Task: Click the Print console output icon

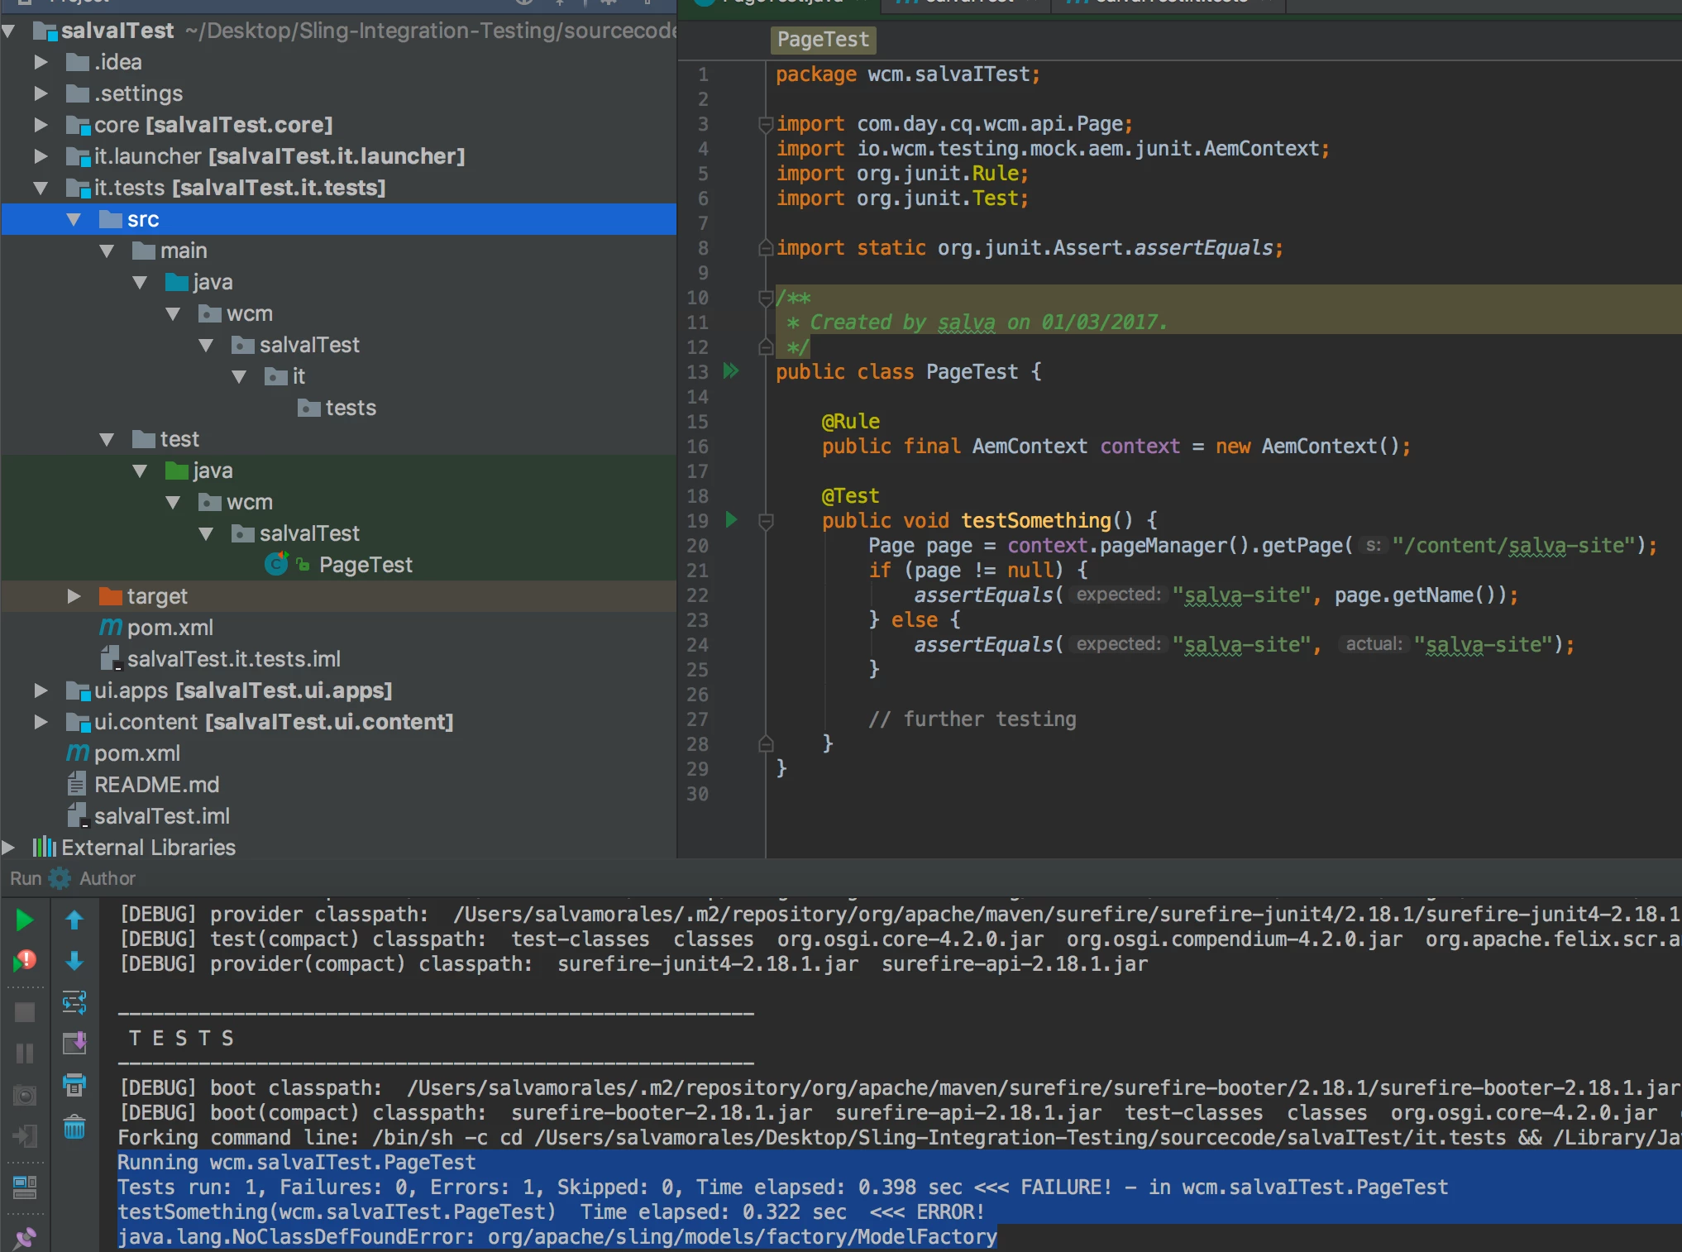Action: [x=74, y=1085]
